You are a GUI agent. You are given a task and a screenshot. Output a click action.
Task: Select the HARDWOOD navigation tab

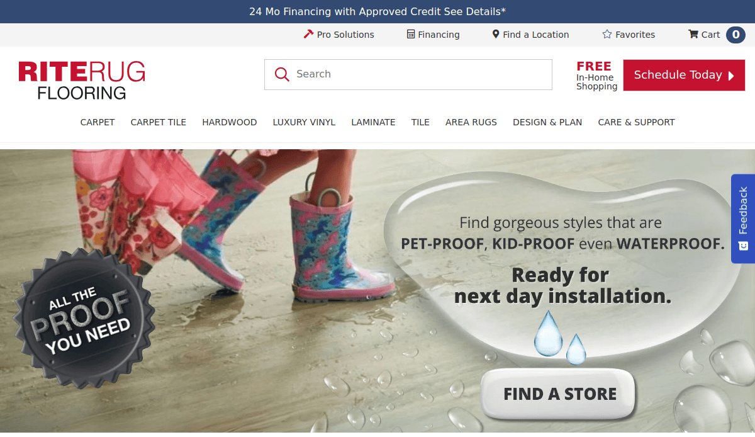pos(230,122)
